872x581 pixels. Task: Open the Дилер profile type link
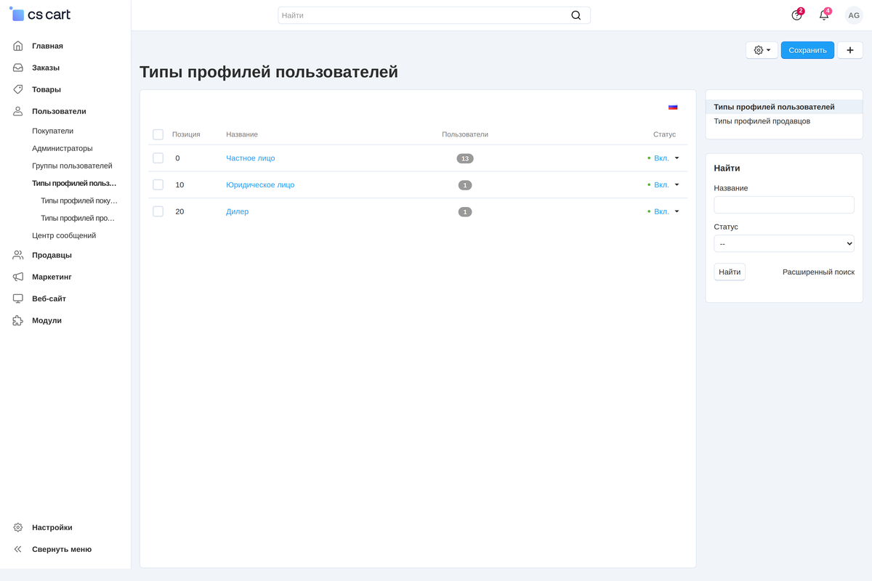click(x=238, y=211)
